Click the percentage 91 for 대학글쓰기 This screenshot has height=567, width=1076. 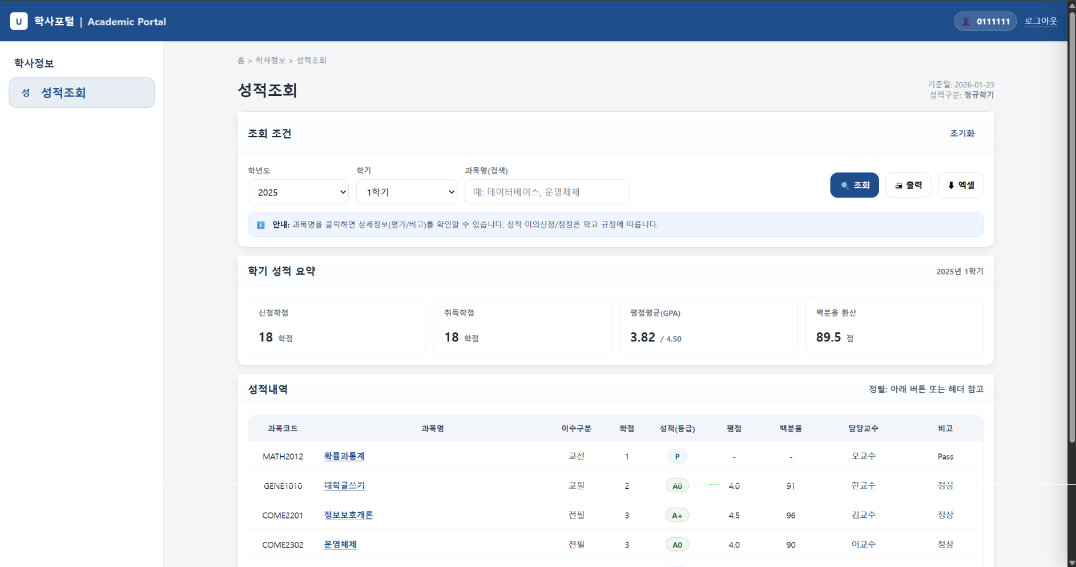(791, 486)
